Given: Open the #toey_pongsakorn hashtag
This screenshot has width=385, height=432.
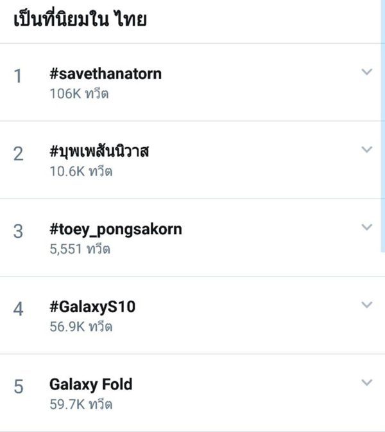Looking at the screenshot, I should (116, 230).
